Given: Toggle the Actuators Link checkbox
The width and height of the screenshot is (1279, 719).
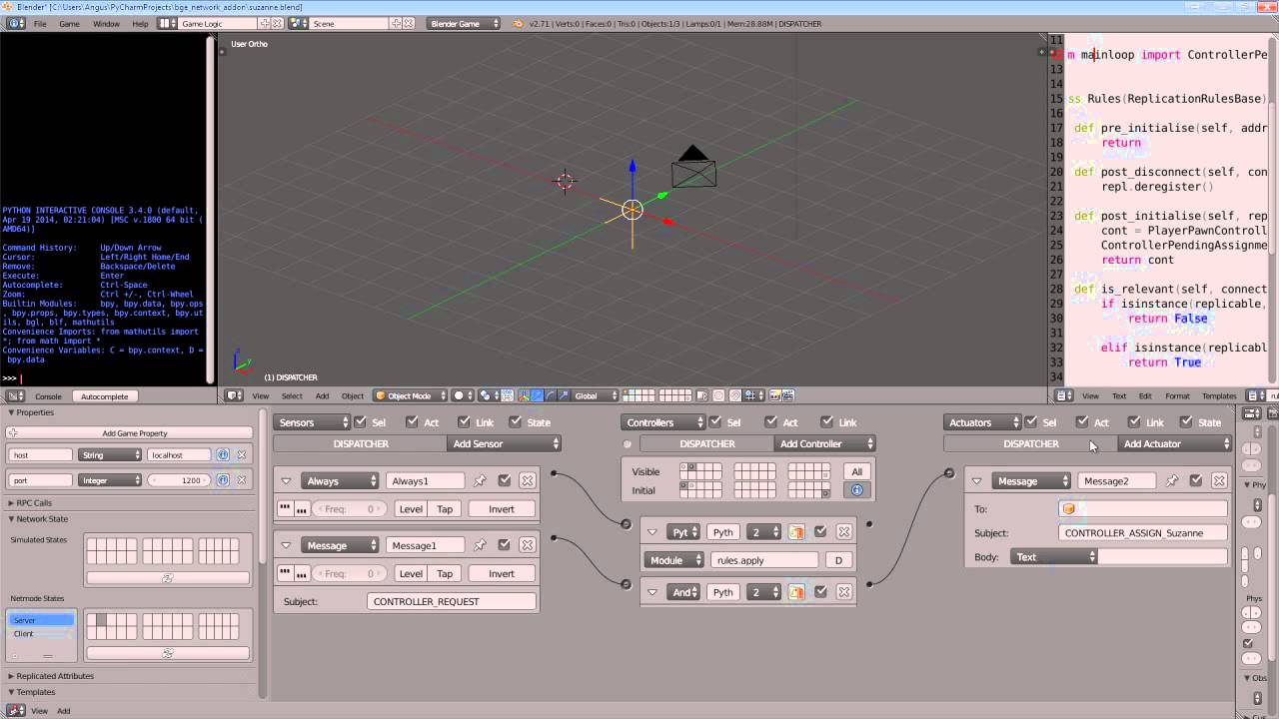Looking at the screenshot, I should tap(1135, 422).
